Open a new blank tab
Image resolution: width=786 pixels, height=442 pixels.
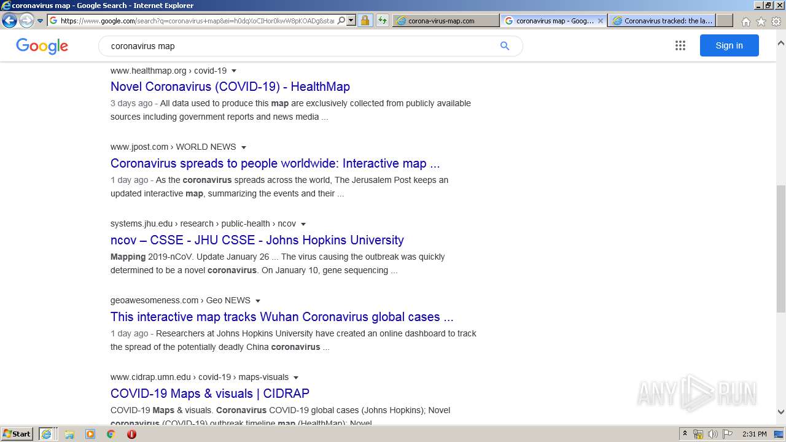click(x=725, y=20)
